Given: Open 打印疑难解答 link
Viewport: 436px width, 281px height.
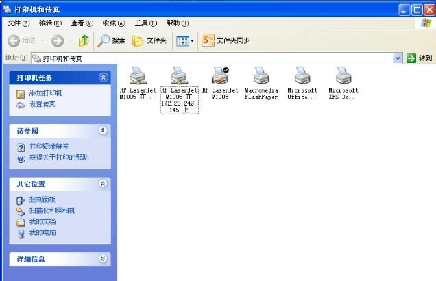Looking at the screenshot, I should pos(49,147).
